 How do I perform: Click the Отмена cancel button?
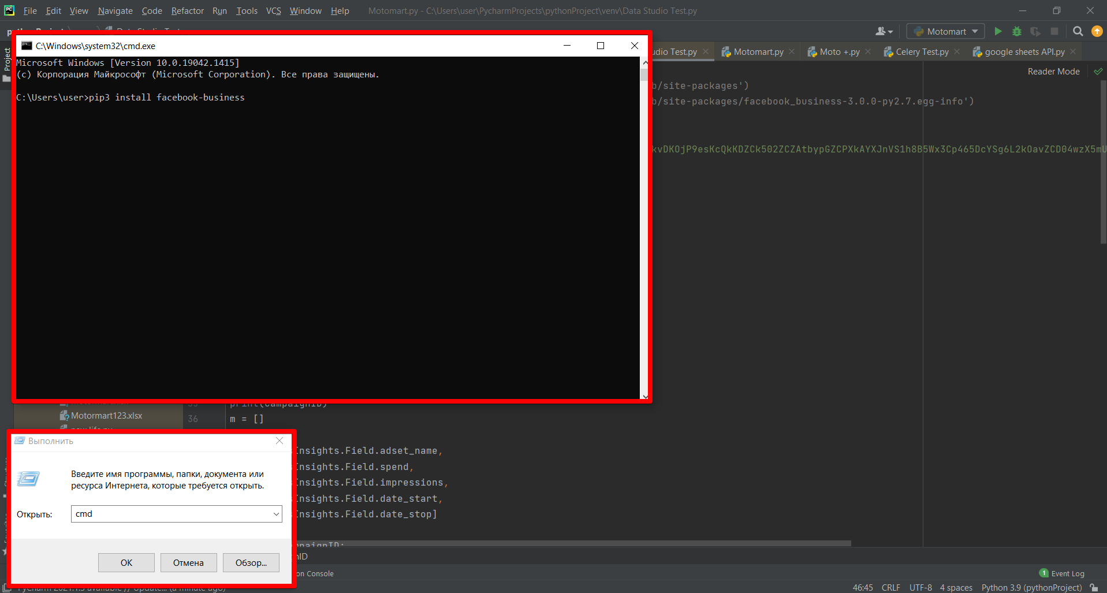click(x=188, y=562)
